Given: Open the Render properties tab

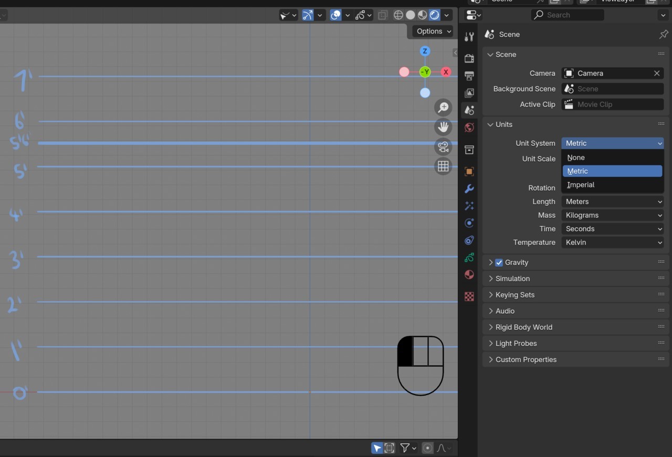Looking at the screenshot, I should 469,59.
